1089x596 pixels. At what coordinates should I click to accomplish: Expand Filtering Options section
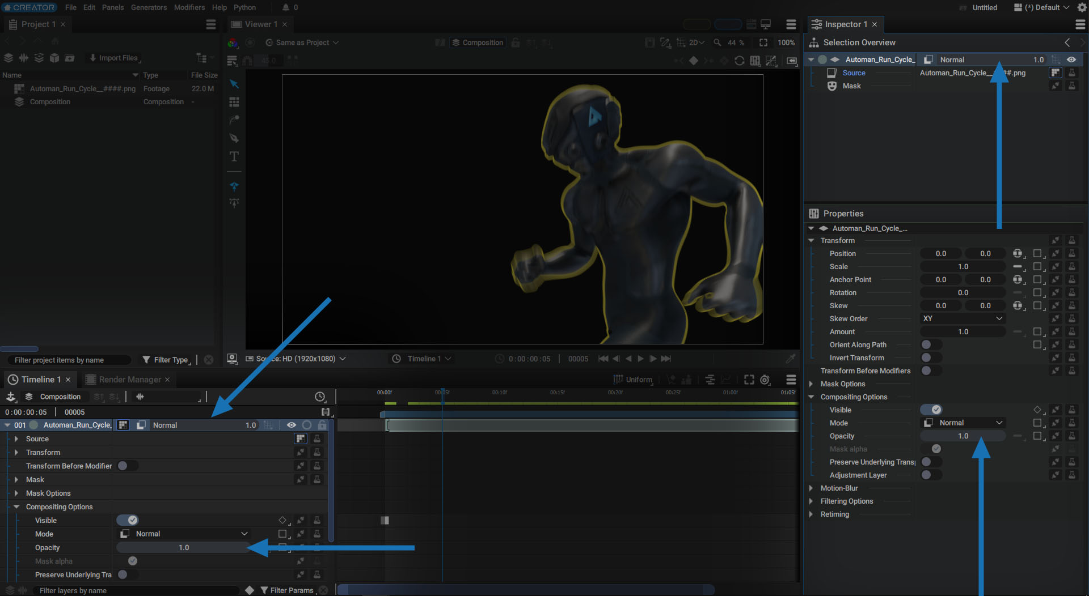coord(811,501)
